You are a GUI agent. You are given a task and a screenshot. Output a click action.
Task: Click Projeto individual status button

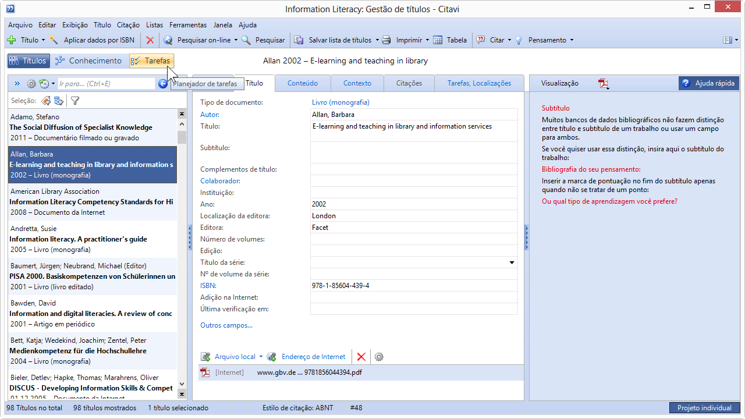click(705, 408)
